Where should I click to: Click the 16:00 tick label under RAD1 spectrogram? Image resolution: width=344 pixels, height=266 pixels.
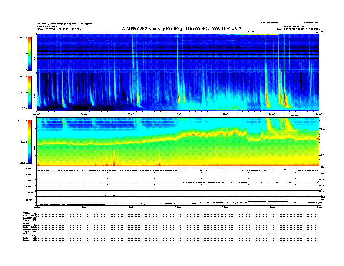coord(225,114)
